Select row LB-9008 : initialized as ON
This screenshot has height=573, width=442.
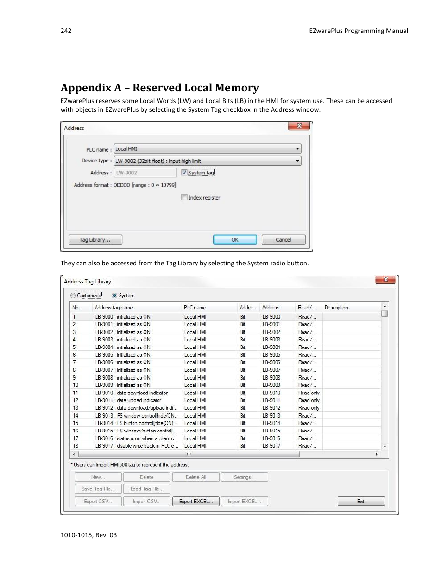[x=226, y=378]
